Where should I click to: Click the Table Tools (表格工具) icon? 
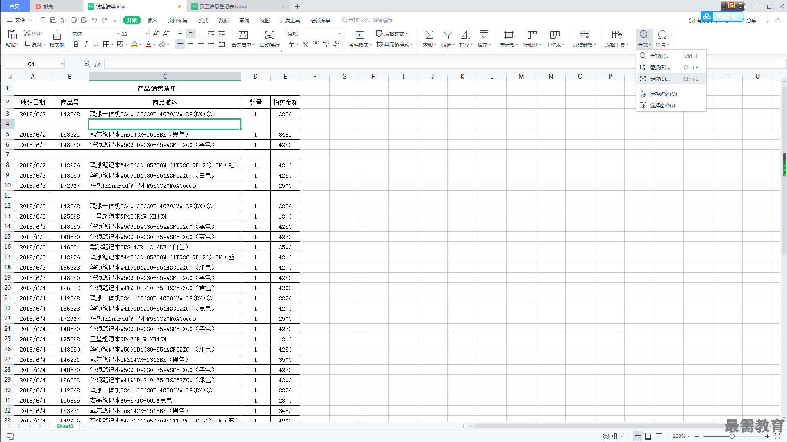[x=617, y=35]
